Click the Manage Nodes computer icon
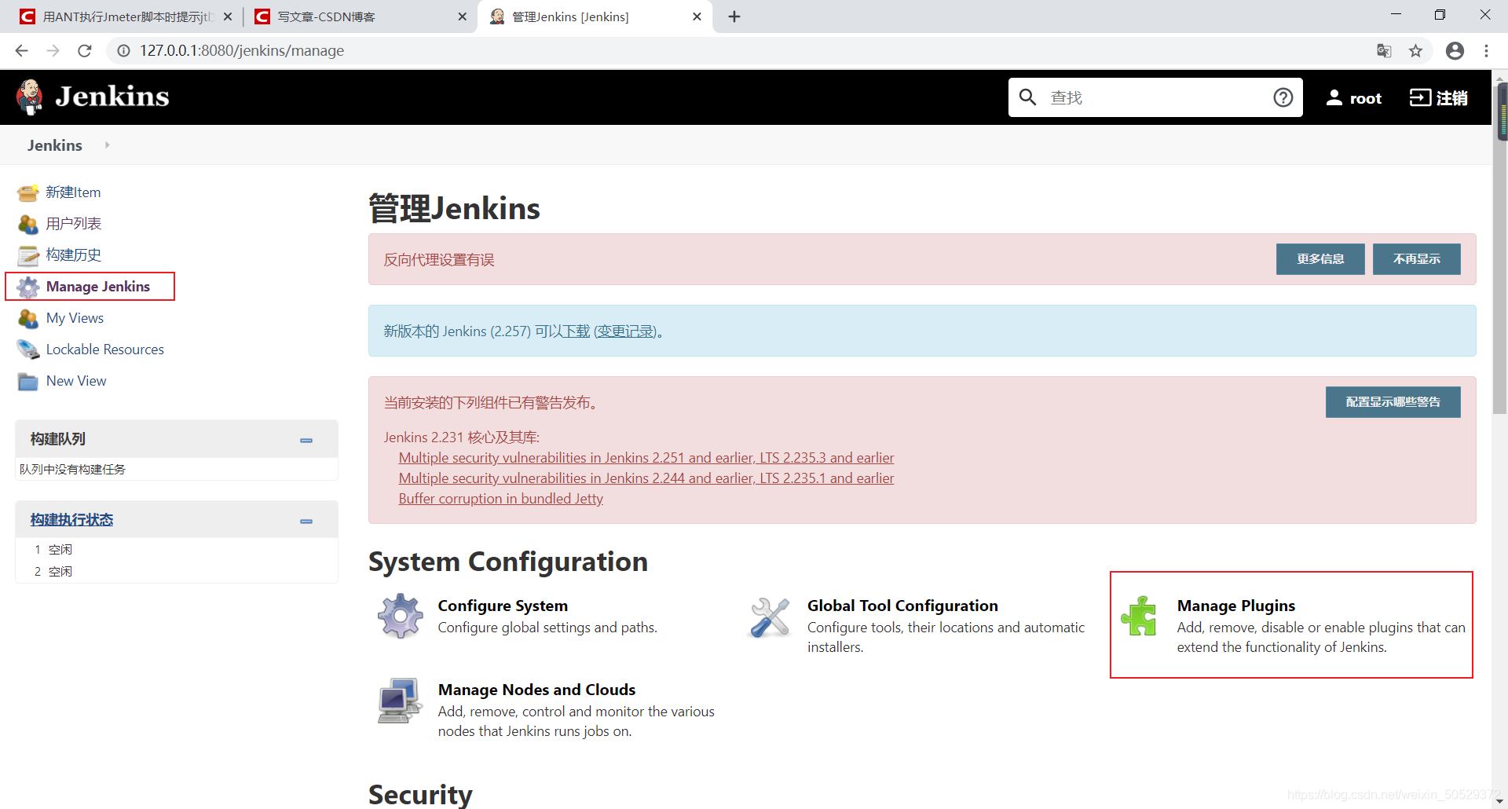The width and height of the screenshot is (1508, 809). point(400,701)
